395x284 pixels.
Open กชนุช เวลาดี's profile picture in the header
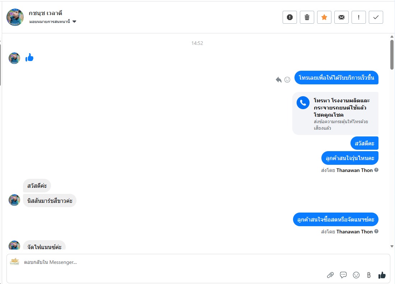point(15,17)
